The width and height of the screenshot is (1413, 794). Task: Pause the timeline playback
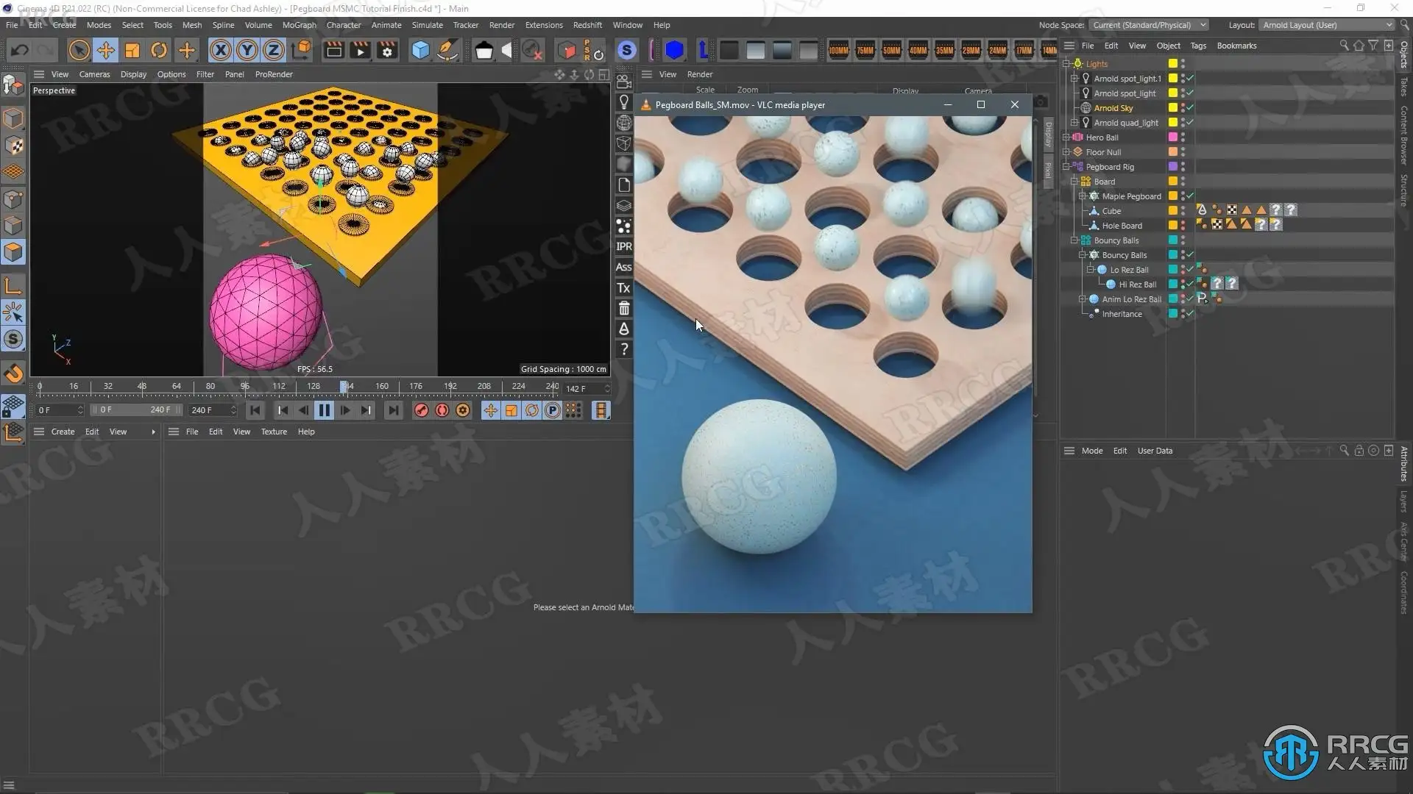[324, 410]
